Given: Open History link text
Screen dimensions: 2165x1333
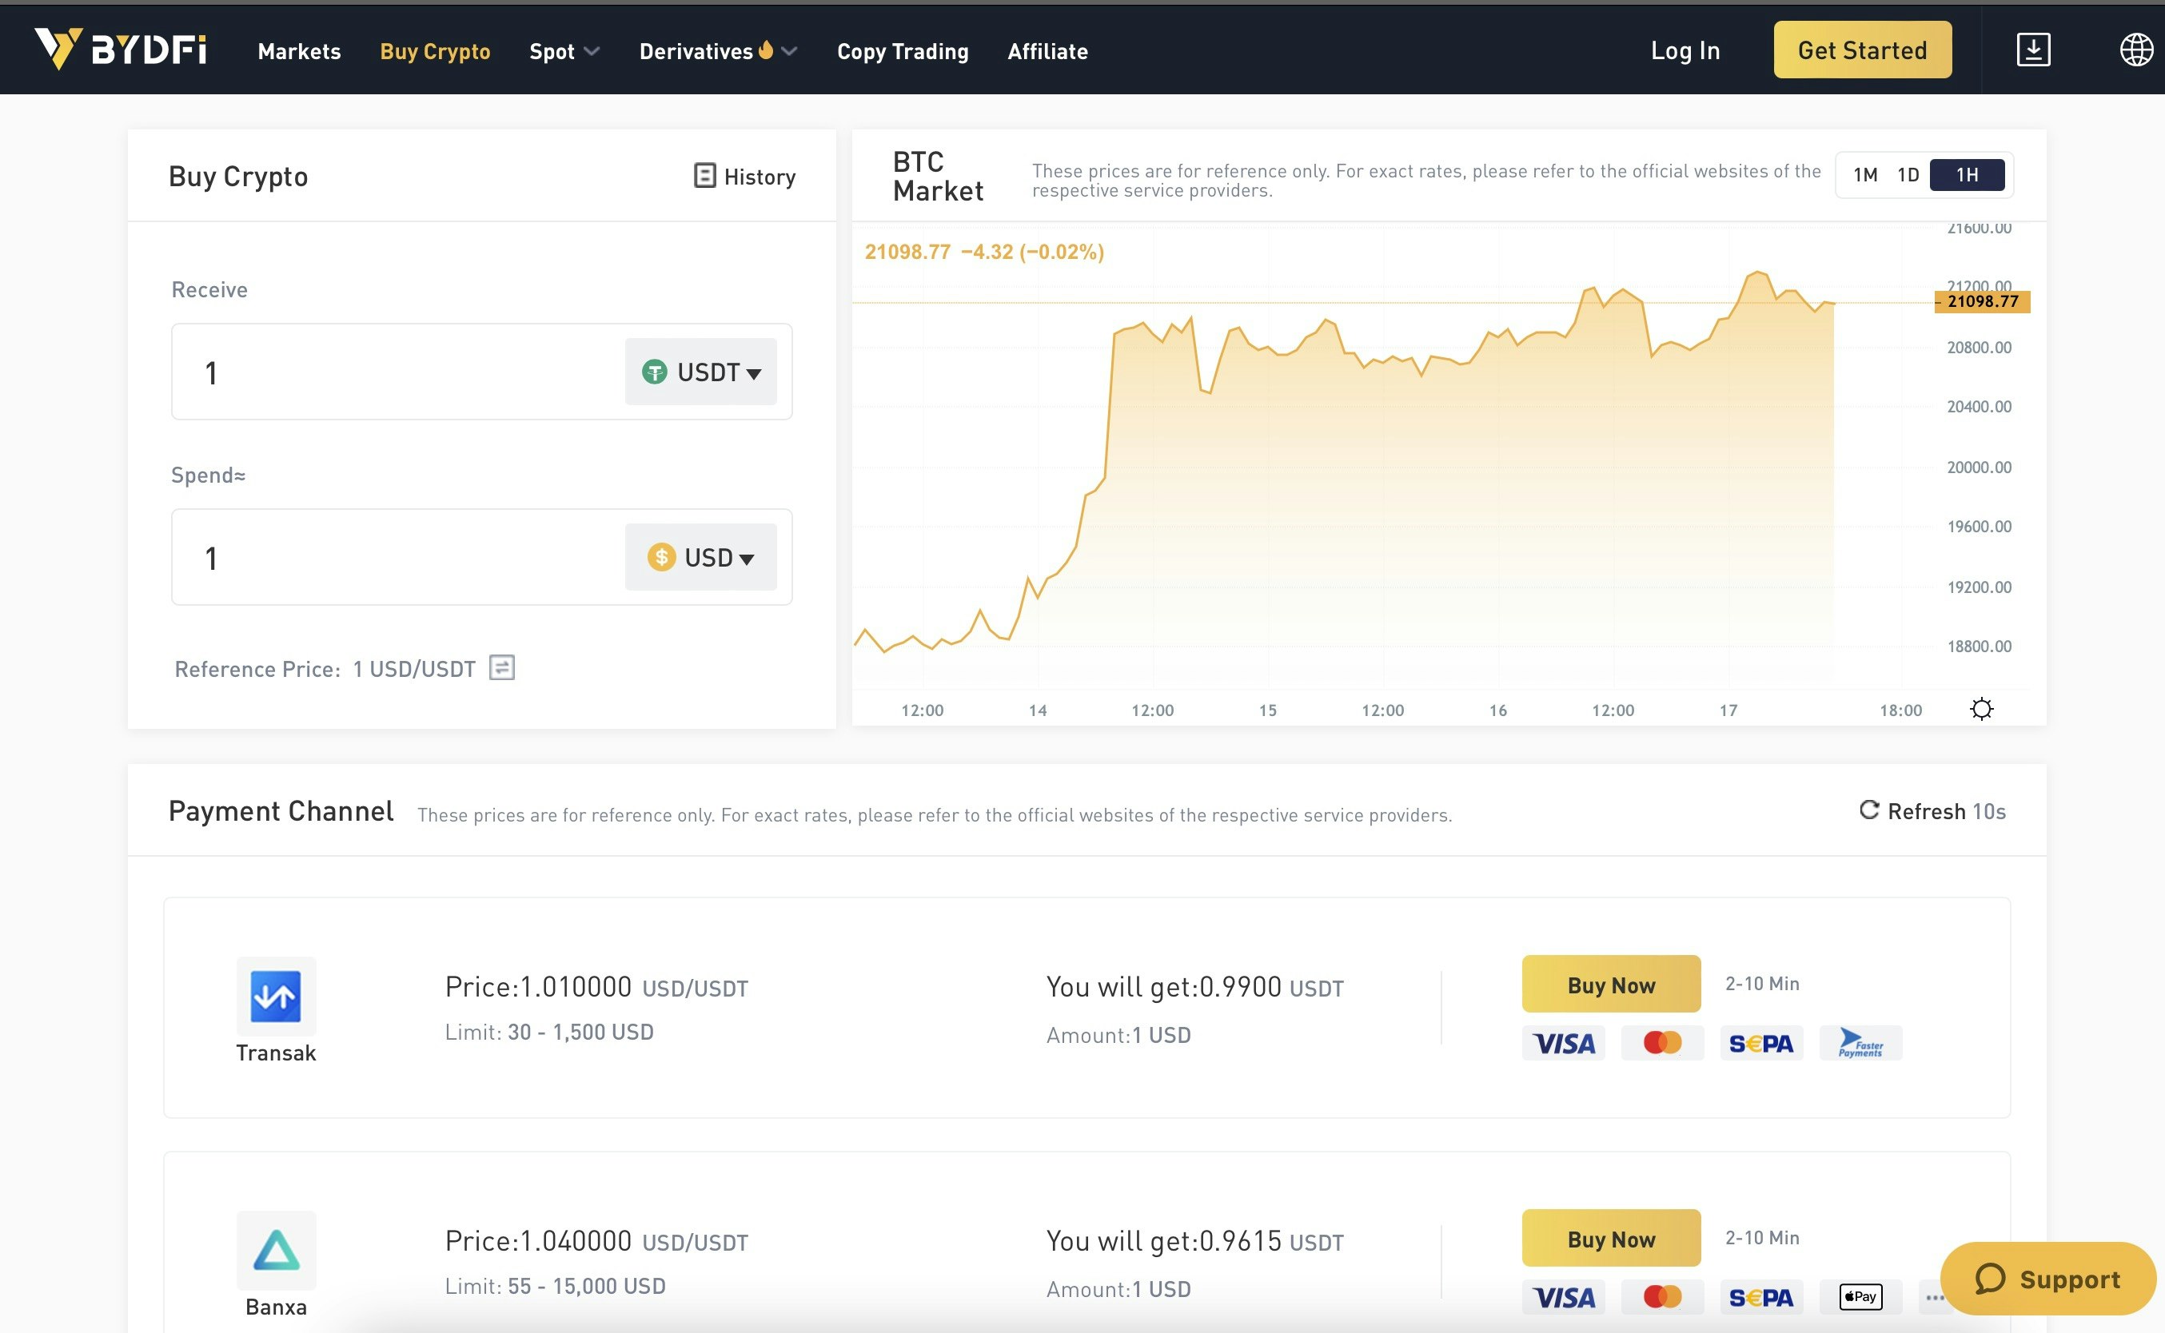Looking at the screenshot, I should click(760, 177).
